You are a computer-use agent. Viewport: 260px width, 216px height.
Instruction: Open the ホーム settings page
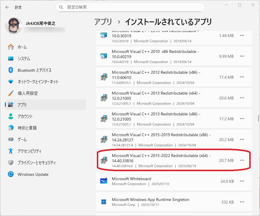point(46,47)
